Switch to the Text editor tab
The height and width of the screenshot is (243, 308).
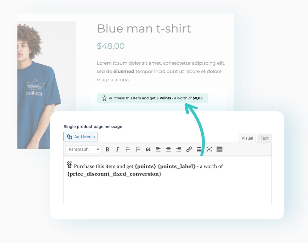[x=264, y=138]
